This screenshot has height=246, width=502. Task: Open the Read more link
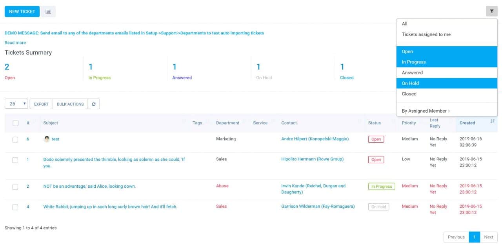point(15,43)
